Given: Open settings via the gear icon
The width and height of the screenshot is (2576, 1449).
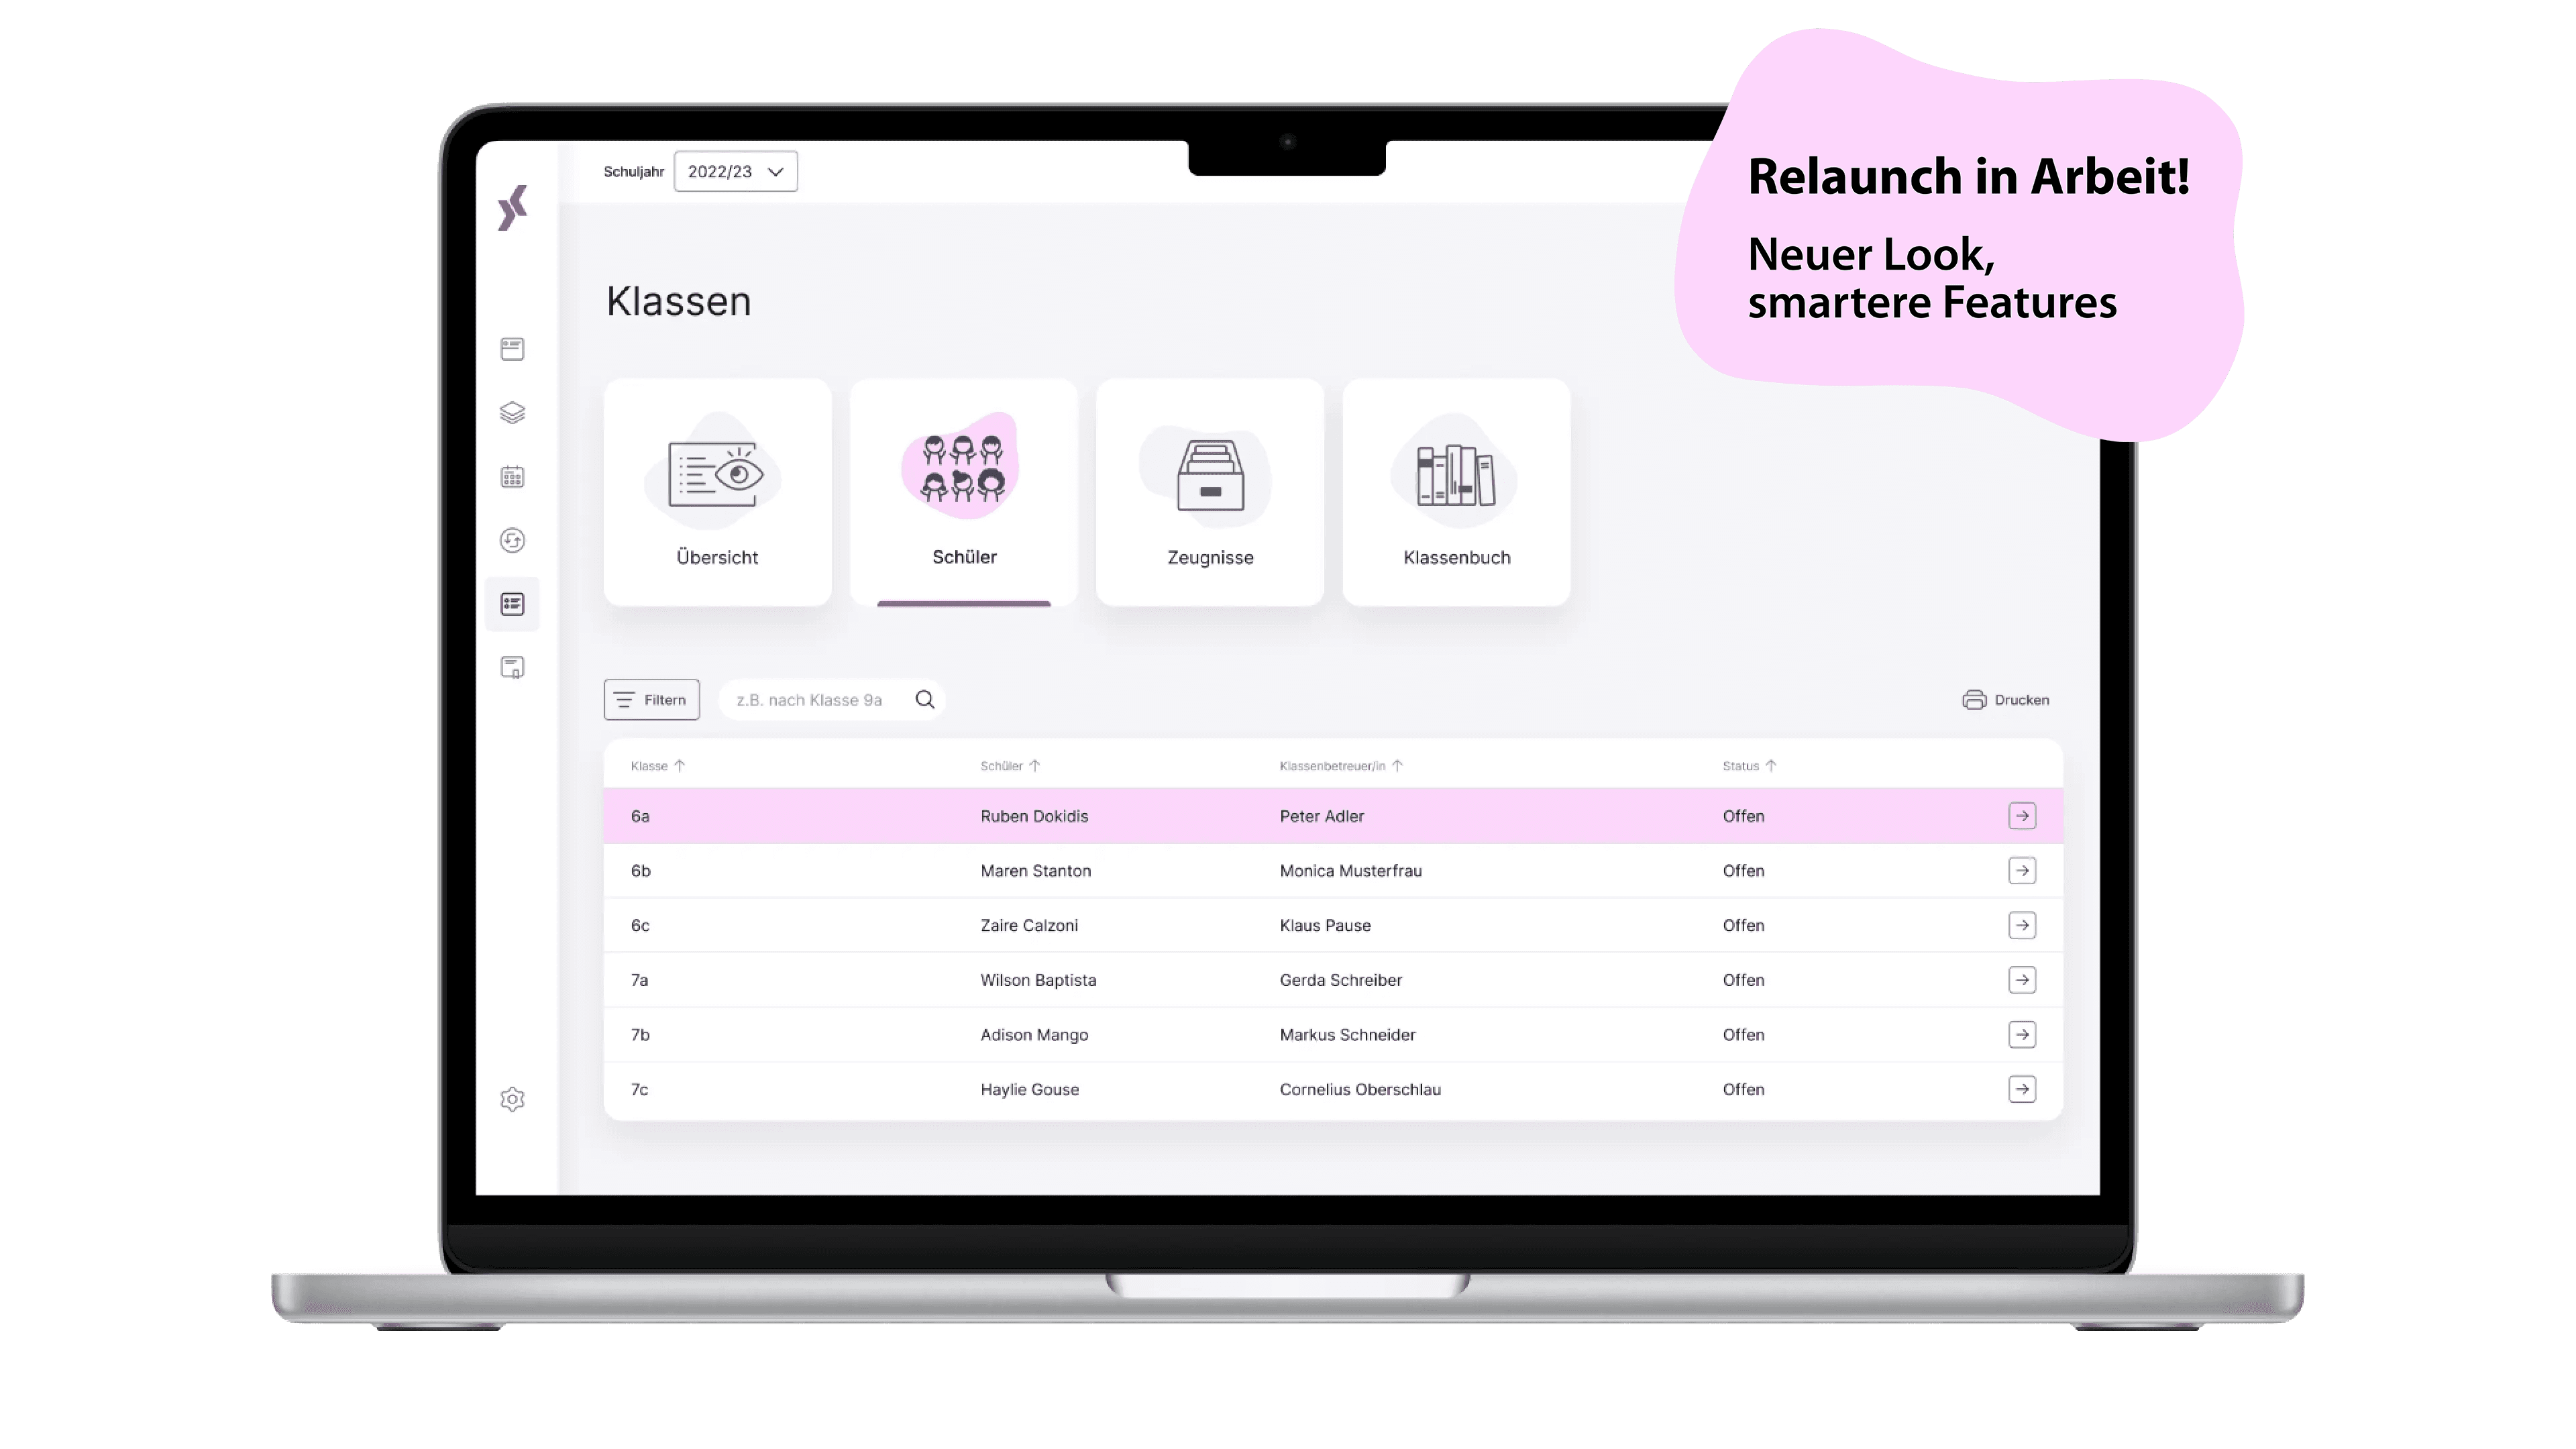Looking at the screenshot, I should (x=513, y=1099).
